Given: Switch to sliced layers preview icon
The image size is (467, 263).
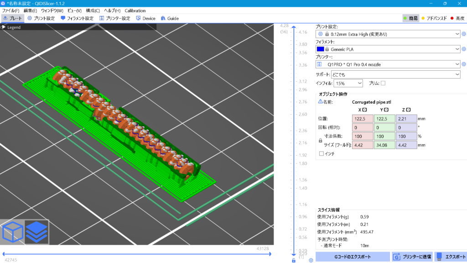Looking at the screenshot, I should tap(36, 233).
